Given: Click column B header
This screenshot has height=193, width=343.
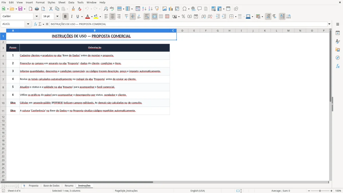Looking at the screenshot, I should pos(95,31).
